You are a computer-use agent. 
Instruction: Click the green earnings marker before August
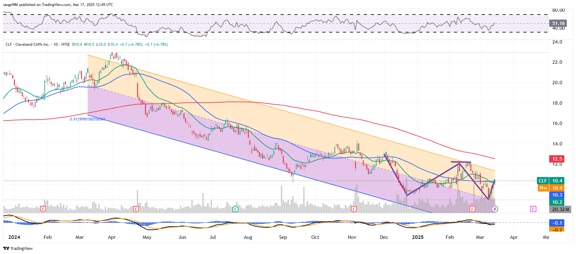click(235, 209)
